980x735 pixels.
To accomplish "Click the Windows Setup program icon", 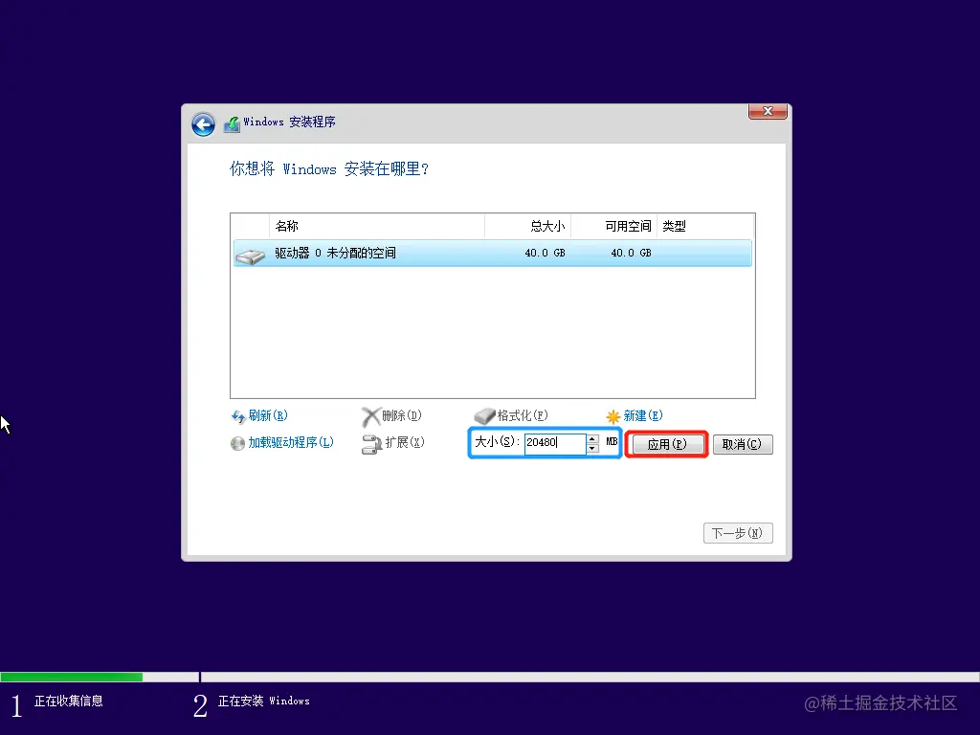I will coord(232,124).
